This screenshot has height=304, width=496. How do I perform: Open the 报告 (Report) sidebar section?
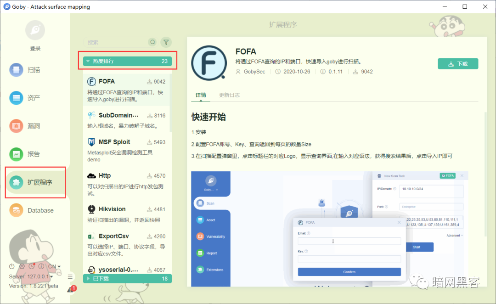(25, 154)
